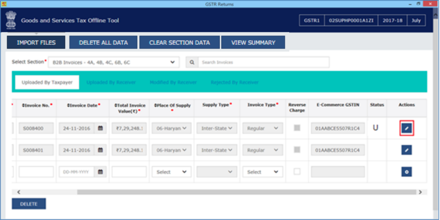This screenshot has width=440, height=220.
Task: Open the Supply Type dropdown in the blank row
Action: click(x=217, y=172)
